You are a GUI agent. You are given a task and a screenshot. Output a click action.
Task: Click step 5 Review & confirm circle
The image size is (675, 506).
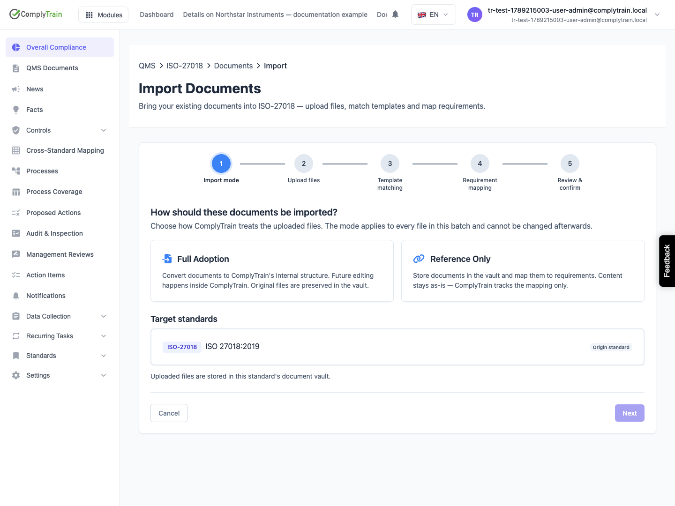click(x=570, y=164)
